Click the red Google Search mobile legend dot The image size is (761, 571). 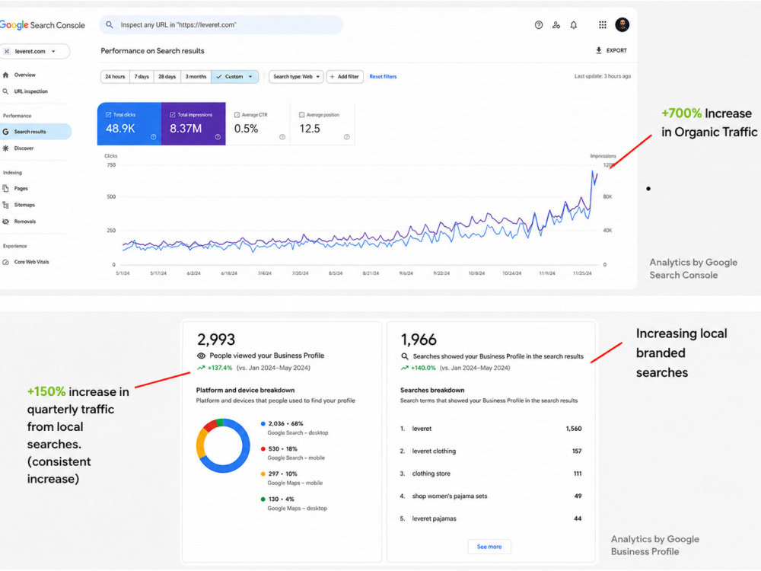[263, 449]
